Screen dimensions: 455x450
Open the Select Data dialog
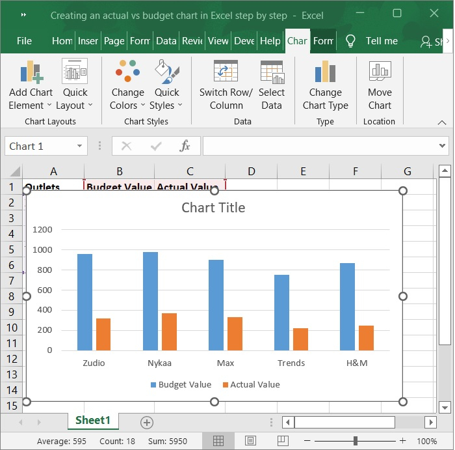point(272,72)
